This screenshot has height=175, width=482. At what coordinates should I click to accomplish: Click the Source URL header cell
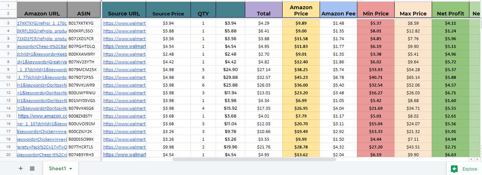pos(124,14)
